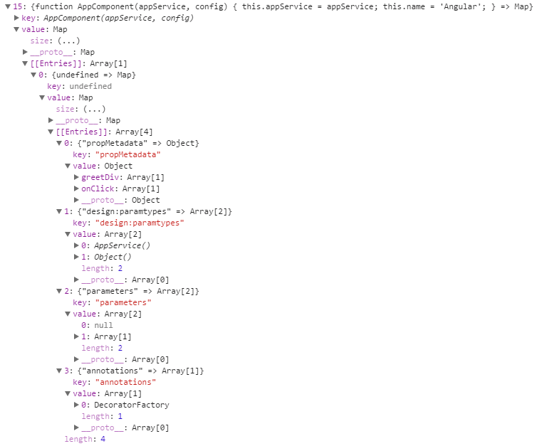
Task: Collapse entry 15 AppComponent map
Action: 8,6
